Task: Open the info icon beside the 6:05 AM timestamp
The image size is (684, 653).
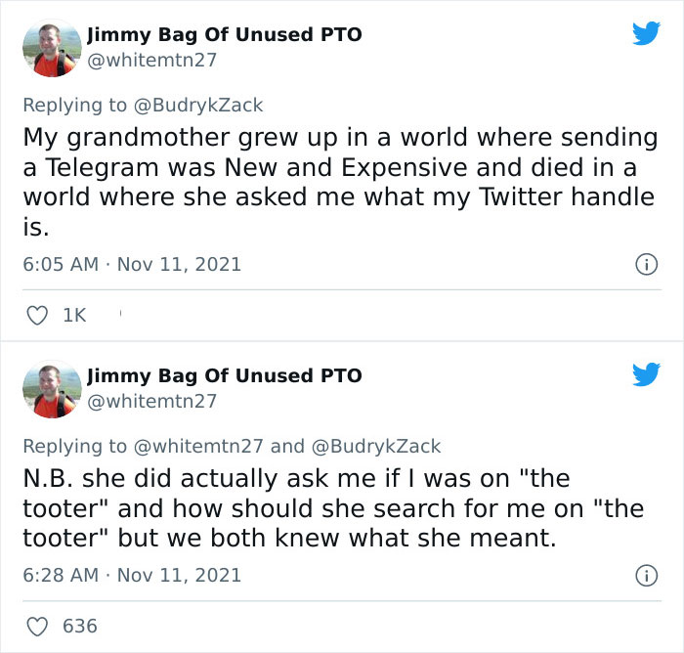Action: [x=645, y=264]
